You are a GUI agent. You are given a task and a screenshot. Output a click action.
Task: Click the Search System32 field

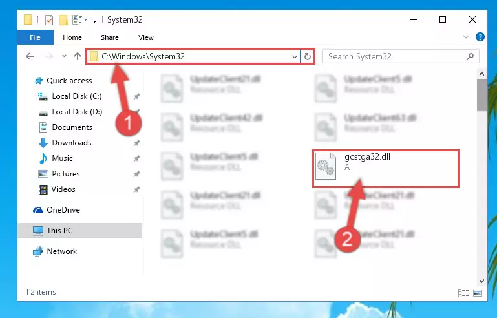[400, 56]
